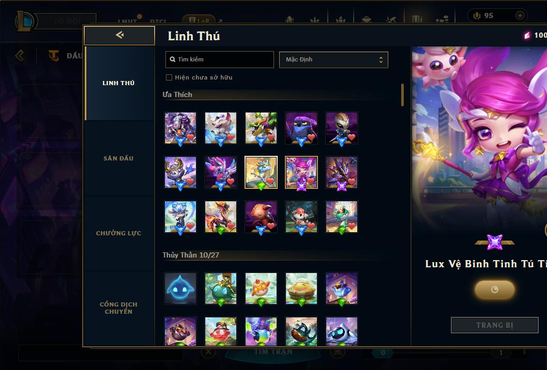Screen dimensions: 547x370
Task: Click the League of Legends logo icon
Action: pos(24,21)
